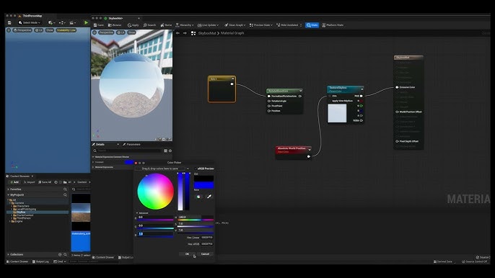Confirm the color with the OK button
The width and height of the screenshot is (495, 278).
click(187, 254)
